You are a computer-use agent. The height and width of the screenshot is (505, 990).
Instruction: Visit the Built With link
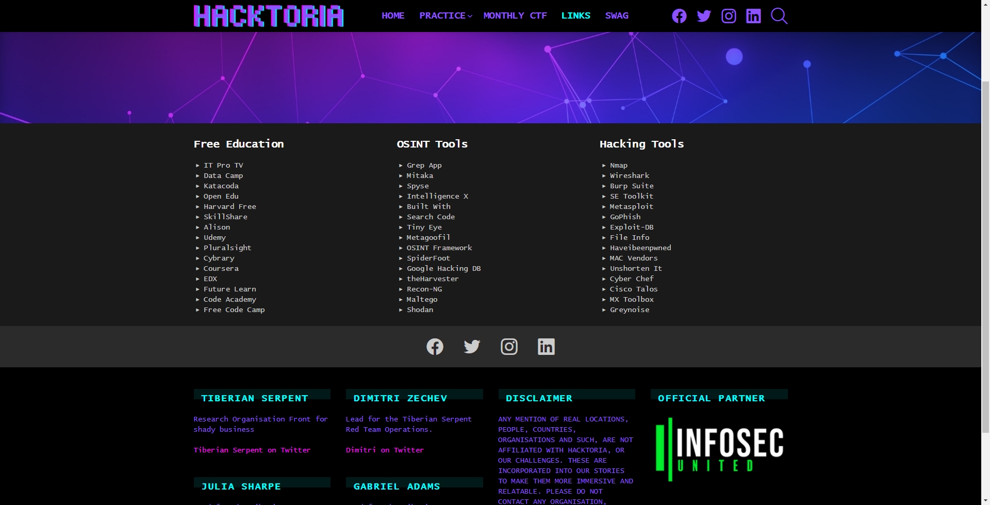point(428,206)
